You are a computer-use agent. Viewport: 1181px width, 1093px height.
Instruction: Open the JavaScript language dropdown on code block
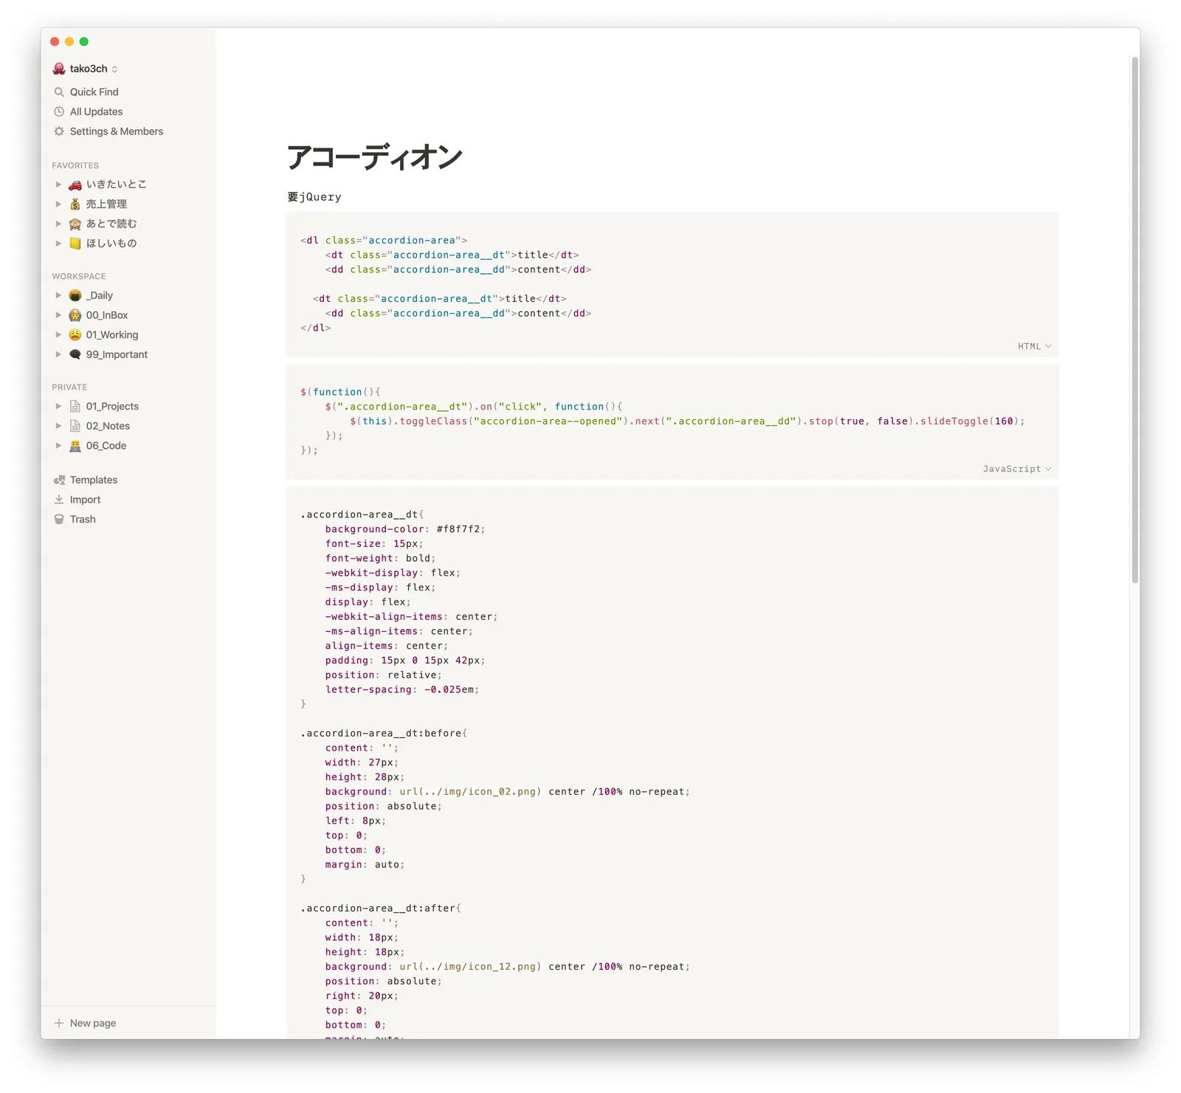click(1015, 468)
